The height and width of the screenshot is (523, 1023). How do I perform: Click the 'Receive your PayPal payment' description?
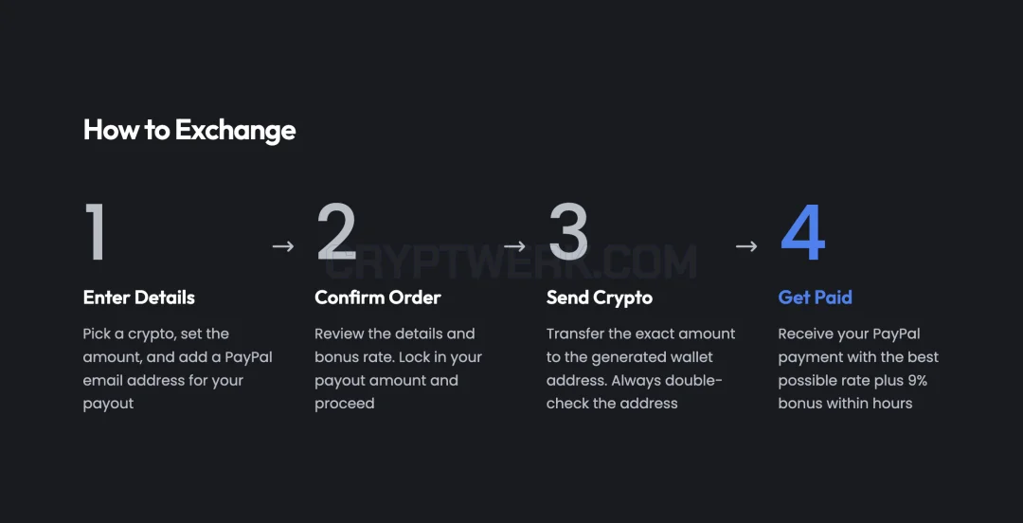click(858, 369)
